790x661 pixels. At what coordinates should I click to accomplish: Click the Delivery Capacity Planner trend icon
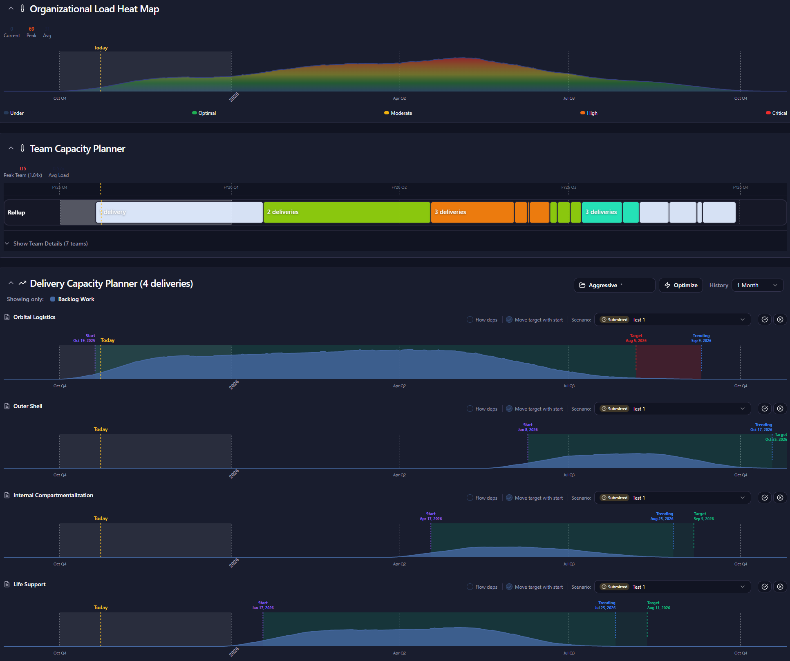pos(22,283)
